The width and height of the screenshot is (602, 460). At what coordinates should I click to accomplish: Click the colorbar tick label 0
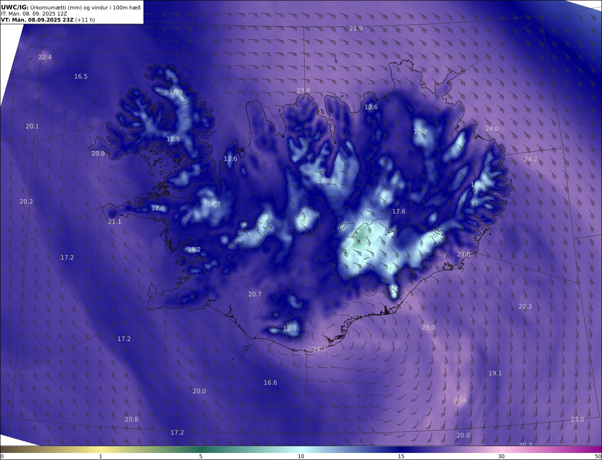coord(2,456)
